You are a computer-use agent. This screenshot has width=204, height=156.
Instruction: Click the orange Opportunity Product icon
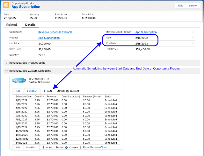[6, 5]
